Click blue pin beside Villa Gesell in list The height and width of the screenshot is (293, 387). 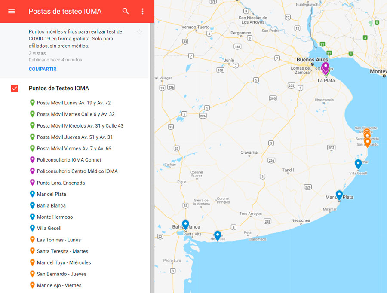point(32,228)
